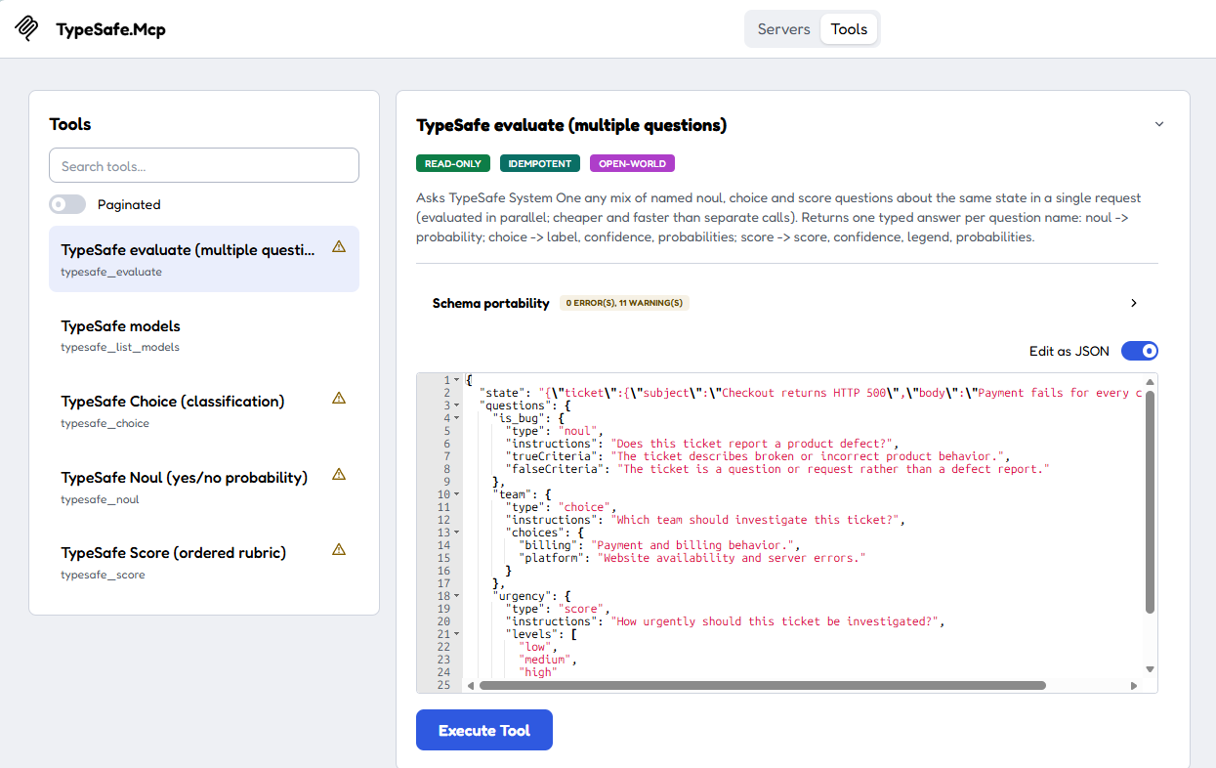Turn off the Edit as JSON switch
The height and width of the screenshot is (768, 1216).
1140,351
